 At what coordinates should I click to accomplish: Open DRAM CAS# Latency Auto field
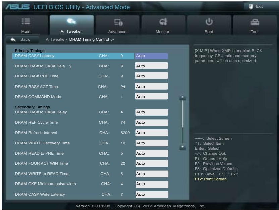(151, 56)
